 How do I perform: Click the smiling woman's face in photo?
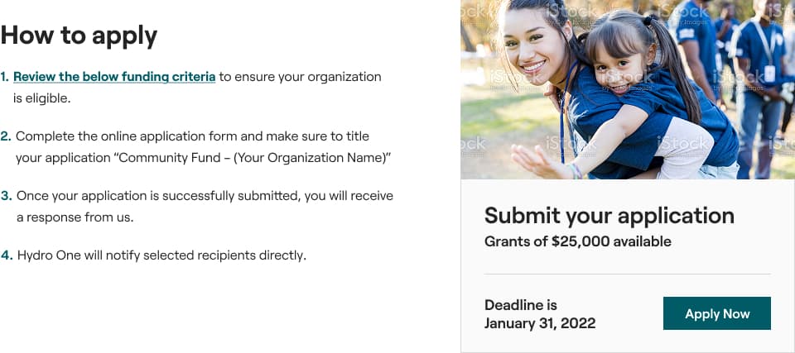(x=528, y=50)
